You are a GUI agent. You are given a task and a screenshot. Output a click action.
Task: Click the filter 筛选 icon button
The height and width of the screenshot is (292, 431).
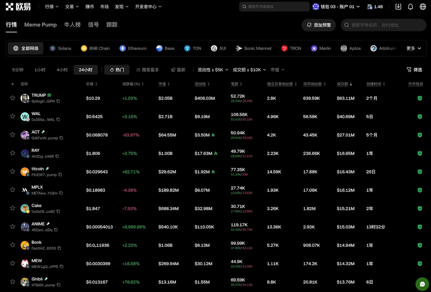tap(414, 70)
